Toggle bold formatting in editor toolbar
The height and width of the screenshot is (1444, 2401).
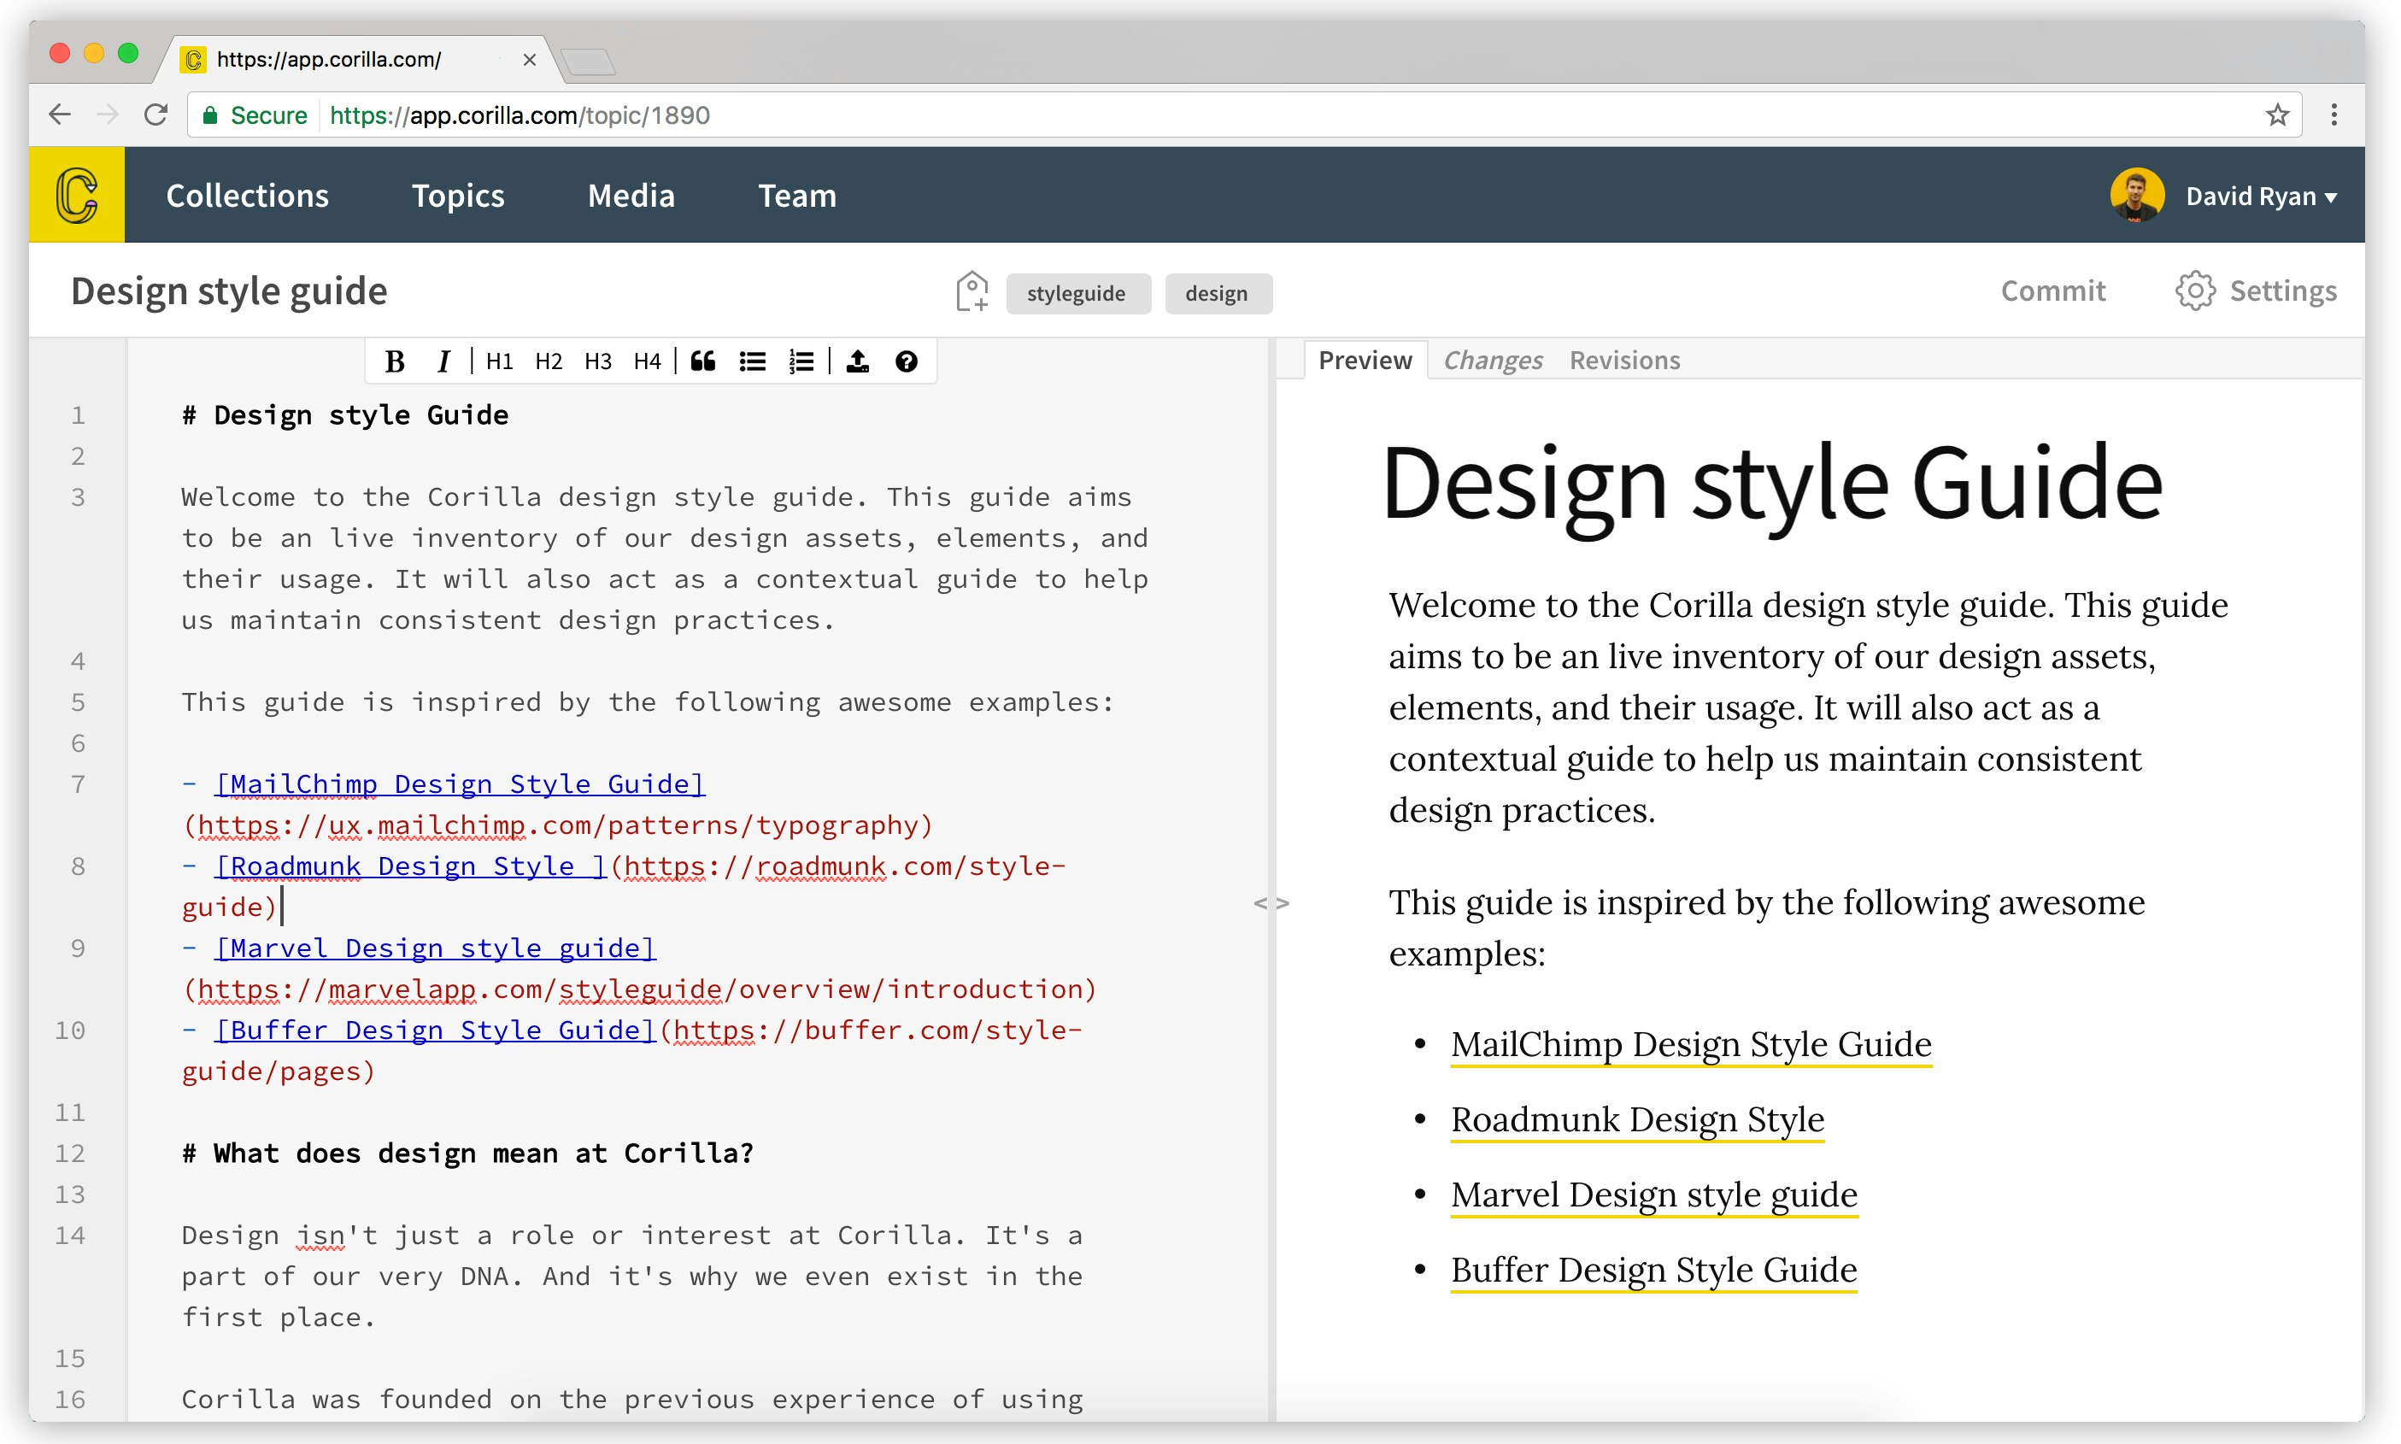tap(394, 362)
